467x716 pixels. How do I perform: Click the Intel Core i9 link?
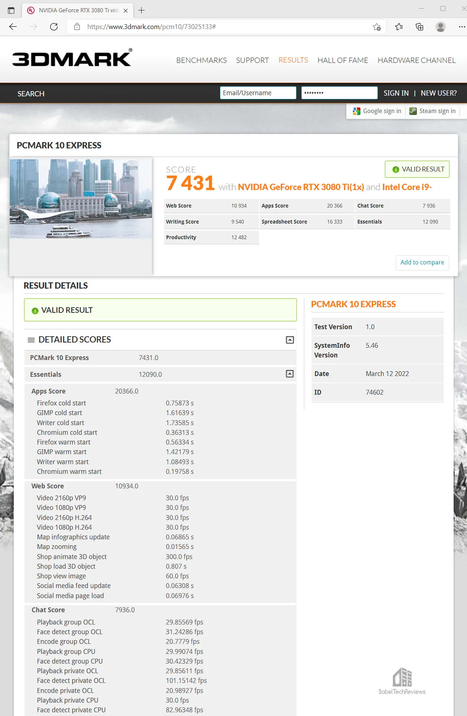coord(407,187)
